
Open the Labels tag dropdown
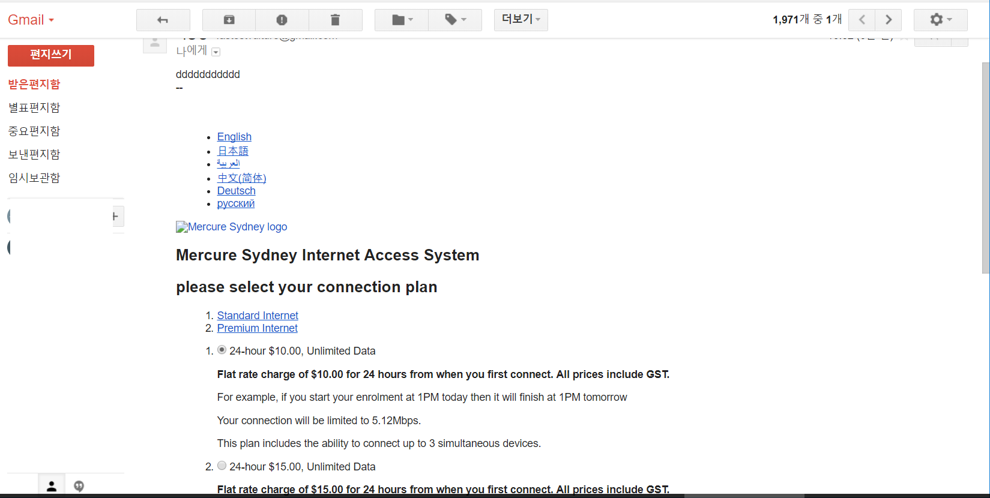455,20
